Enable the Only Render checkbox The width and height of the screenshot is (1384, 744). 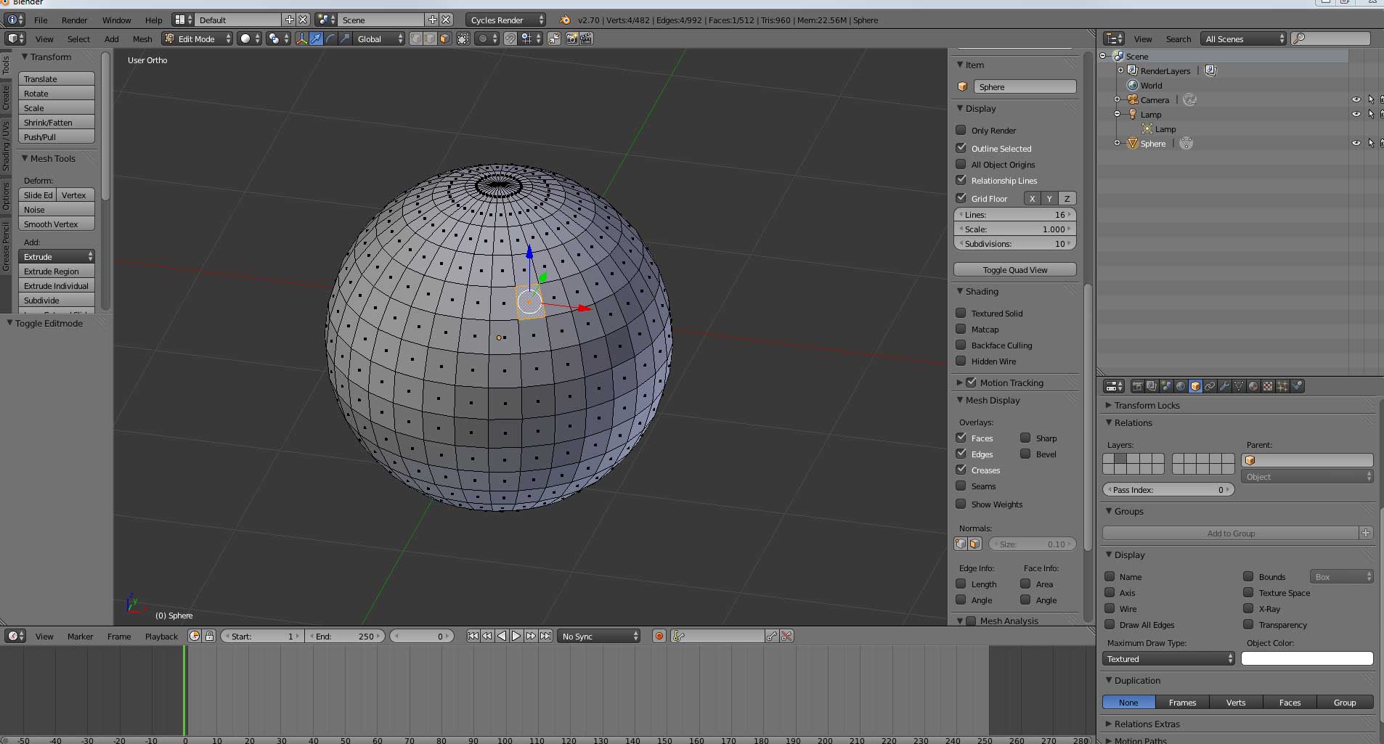pyautogui.click(x=961, y=130)
